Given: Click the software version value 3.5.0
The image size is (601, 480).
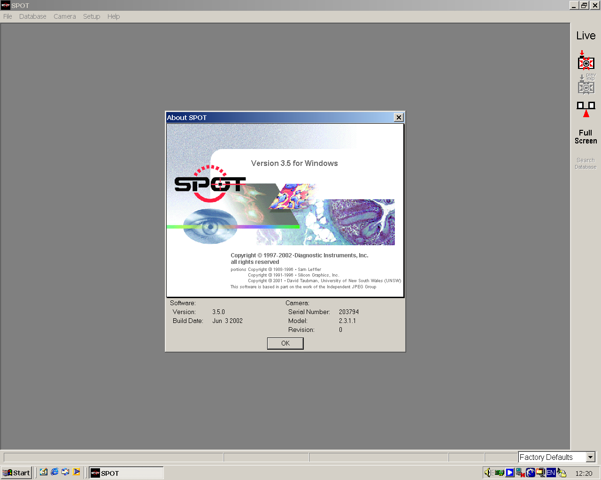Looking at the screenshot, I should [218, 312].
